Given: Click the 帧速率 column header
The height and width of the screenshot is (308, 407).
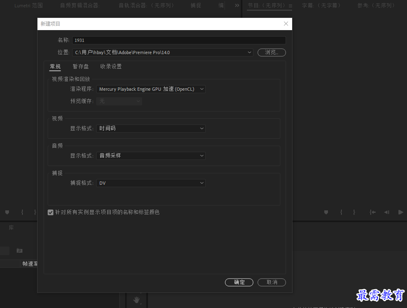Looking at the screenshot, I should coord(30,264).
